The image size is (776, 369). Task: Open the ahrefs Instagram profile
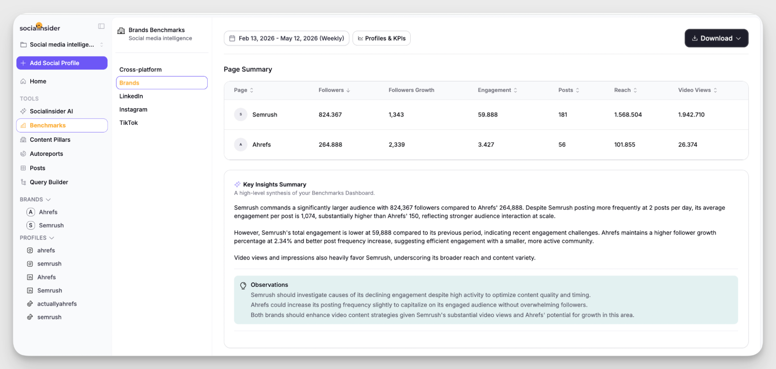pos(41,251)
